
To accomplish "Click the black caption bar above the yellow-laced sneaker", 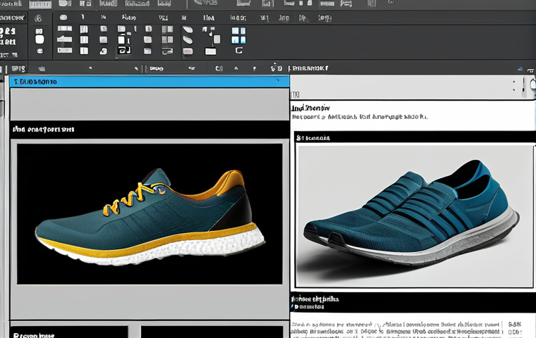I will click(x=150, y=130).
